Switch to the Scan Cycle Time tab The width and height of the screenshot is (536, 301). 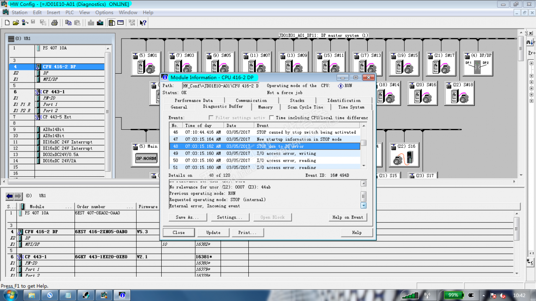point(305,107)
